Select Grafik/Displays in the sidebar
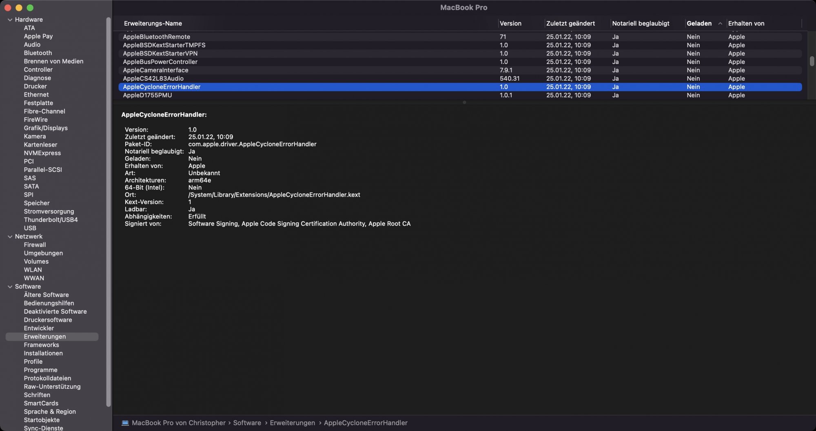 coord(46,128)
